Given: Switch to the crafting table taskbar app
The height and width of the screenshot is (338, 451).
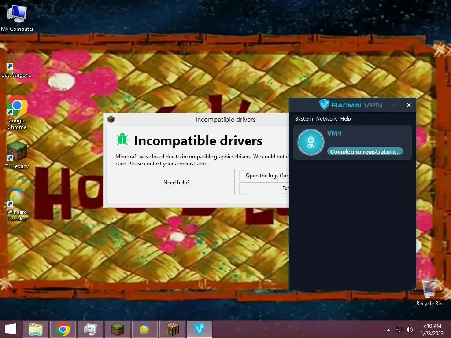Looking at the screenshot, I should point(172,329).
